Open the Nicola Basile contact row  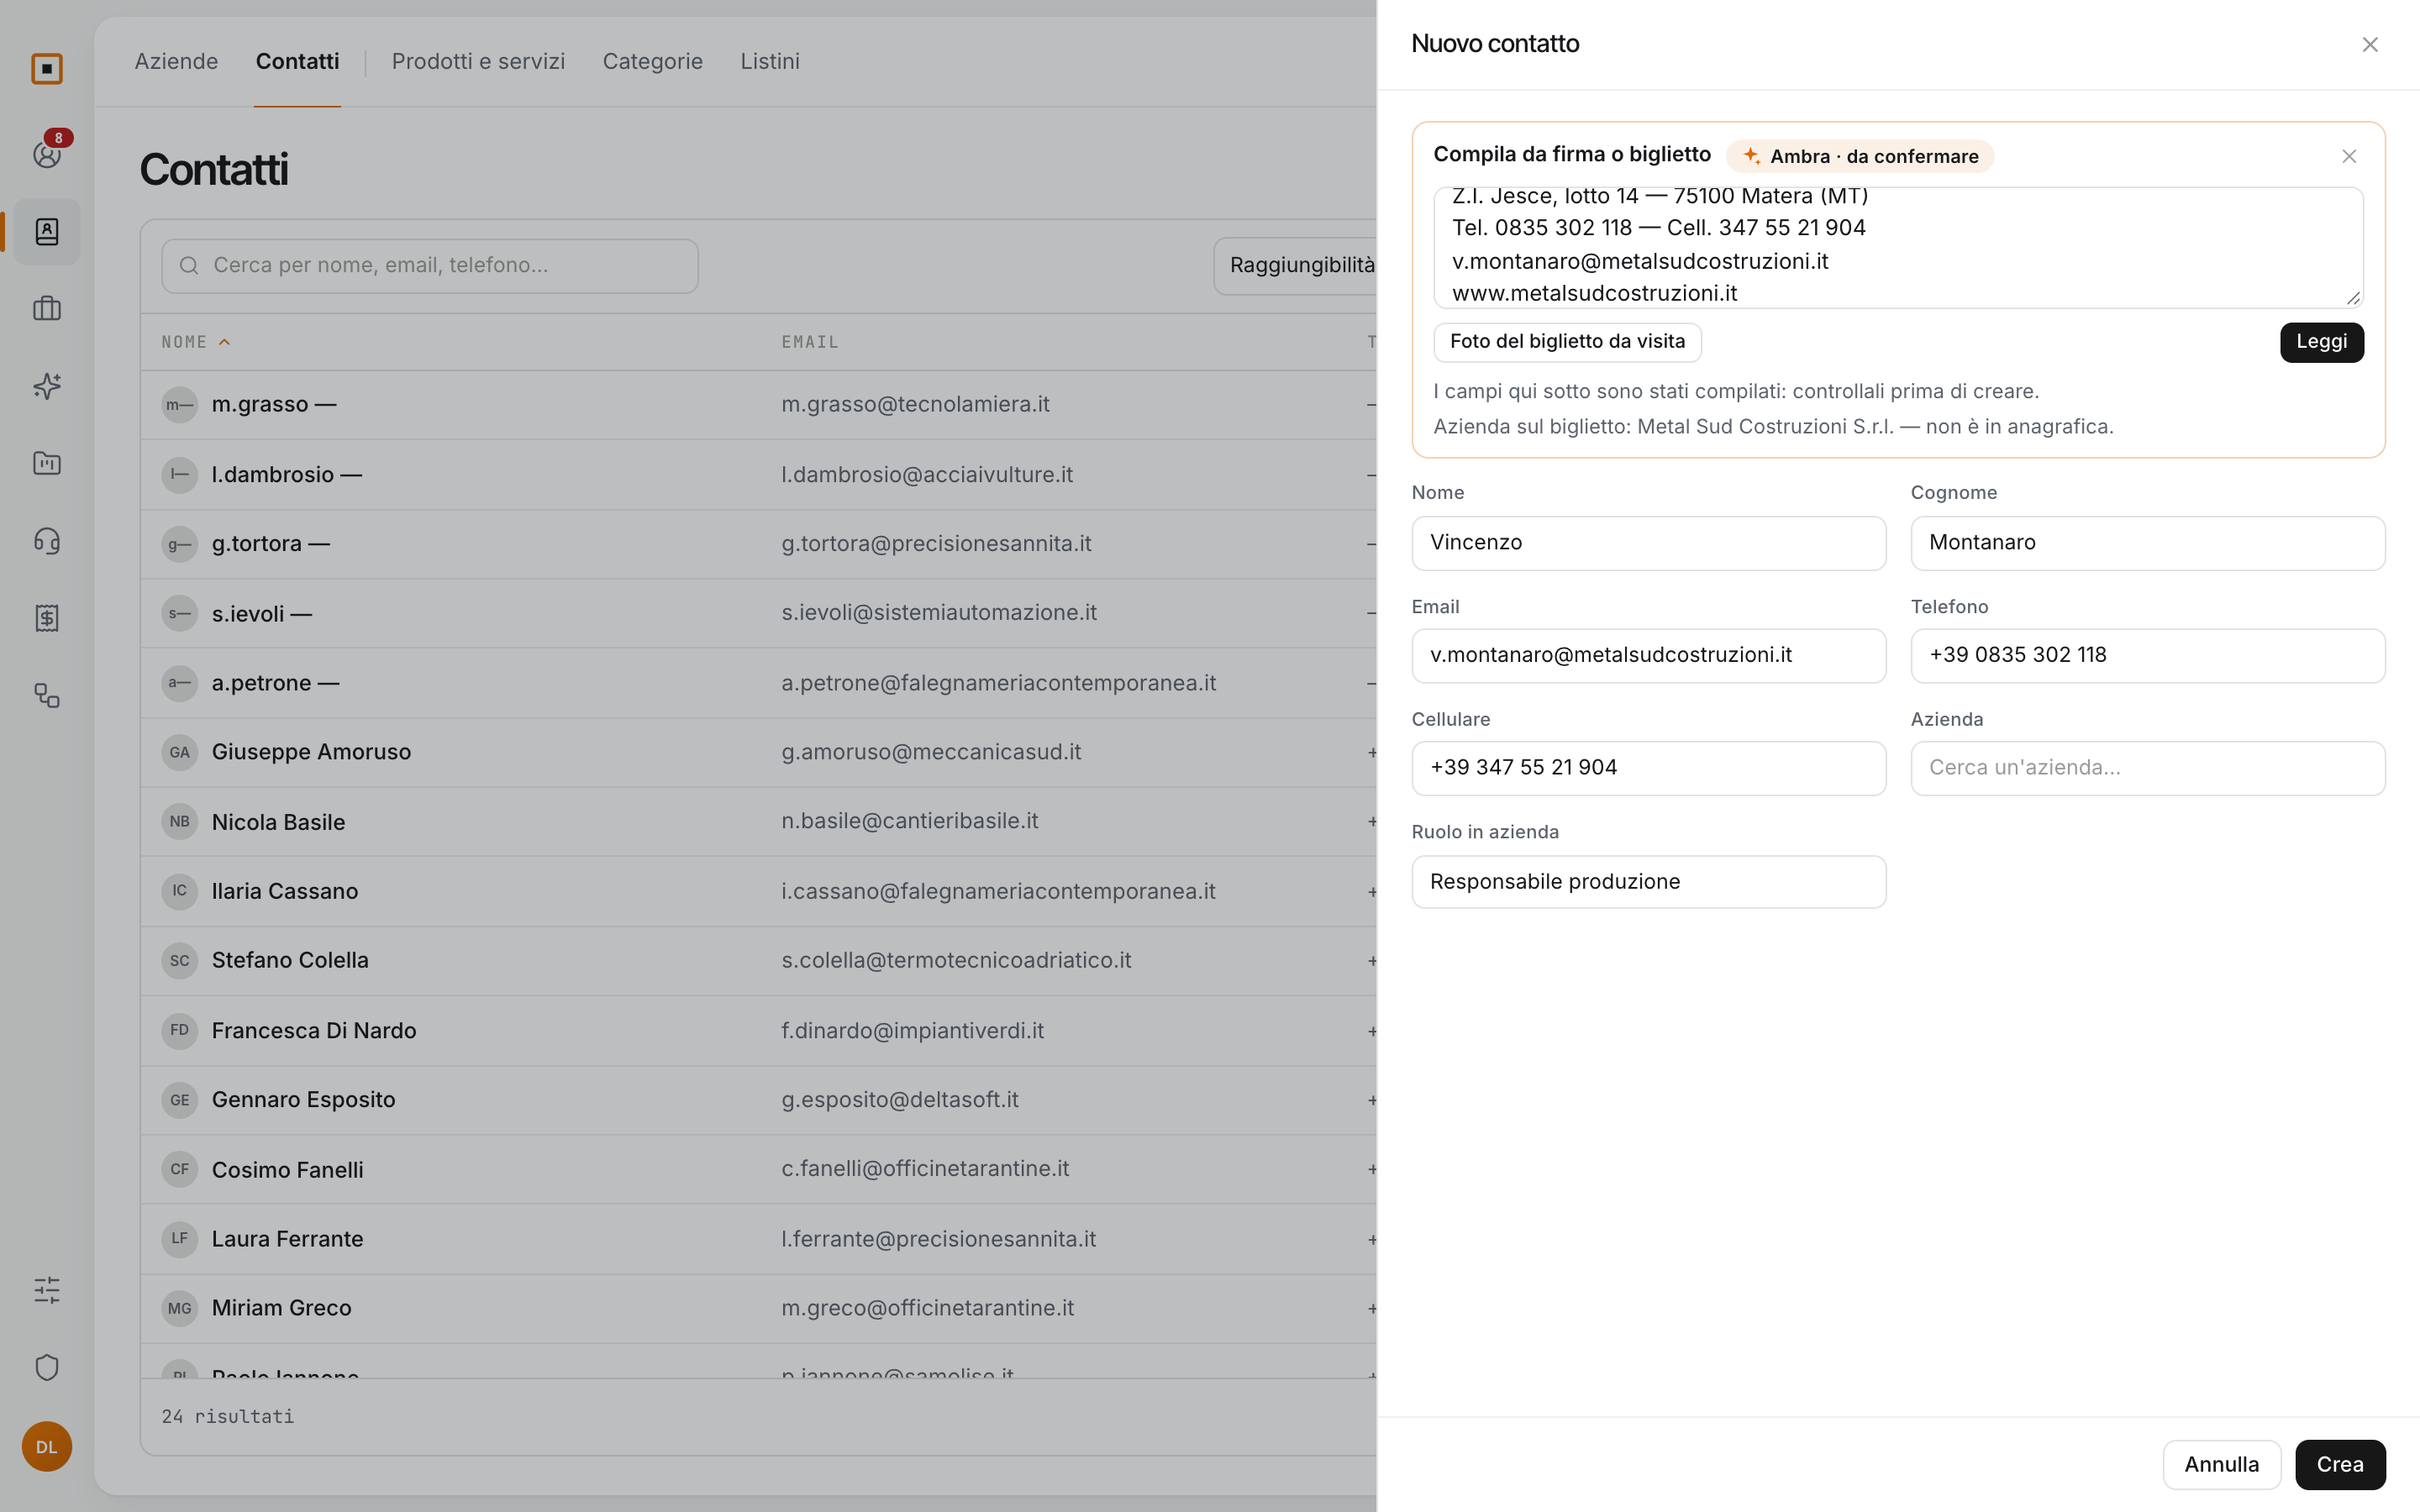pyautogui.click(x=758, y=822)
